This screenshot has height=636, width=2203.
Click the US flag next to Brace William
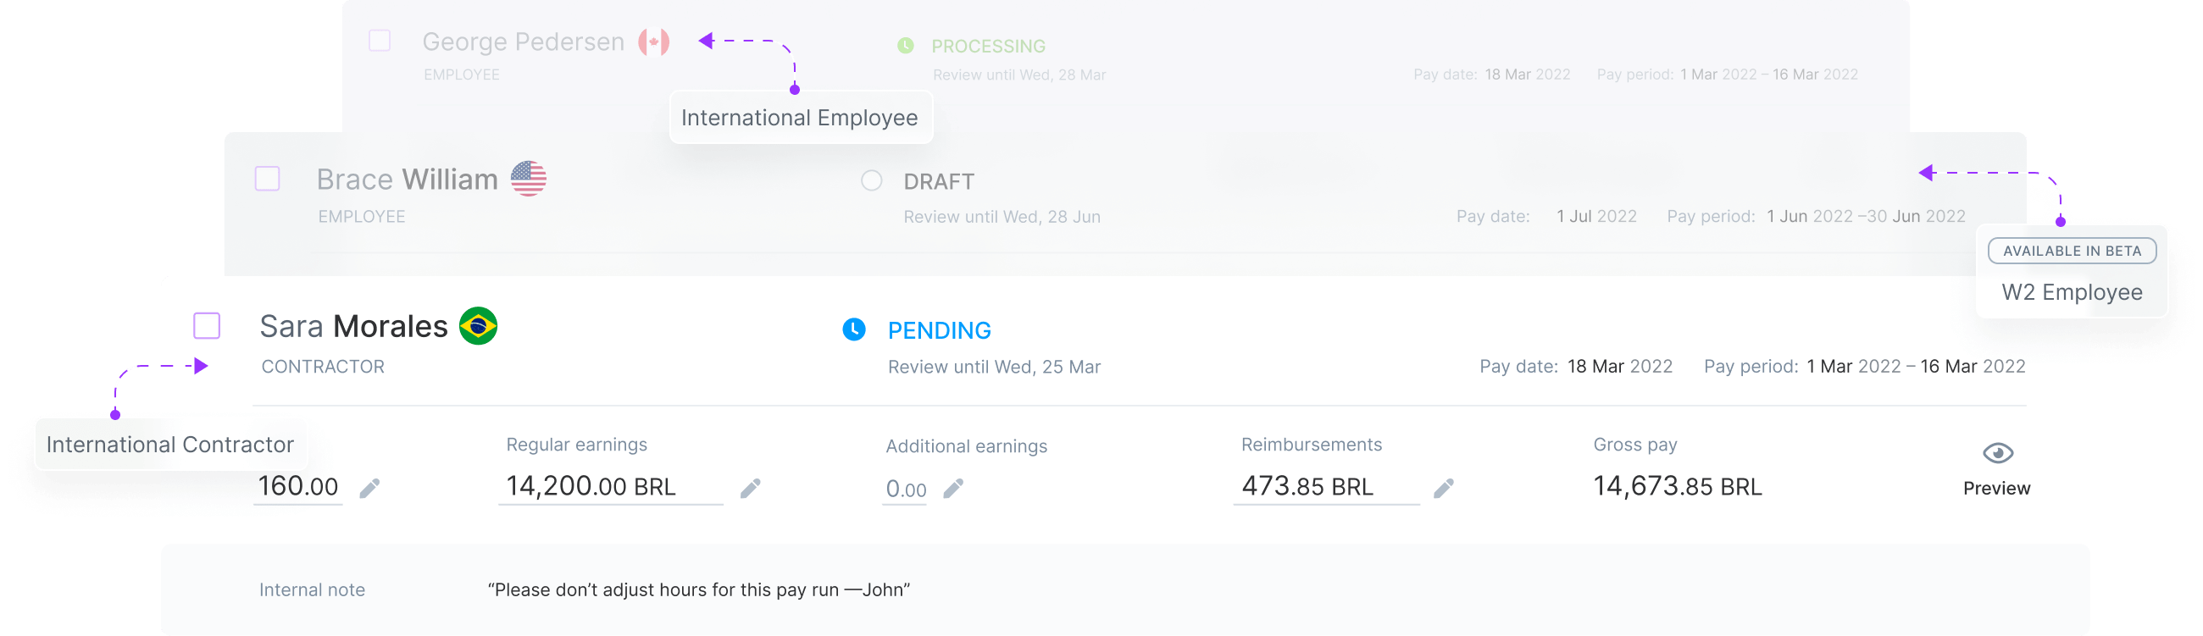pos(529,179)
